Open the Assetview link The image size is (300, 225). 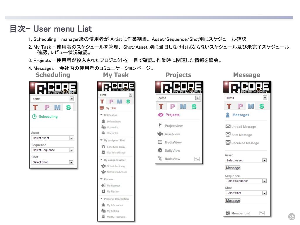point(172,134)
